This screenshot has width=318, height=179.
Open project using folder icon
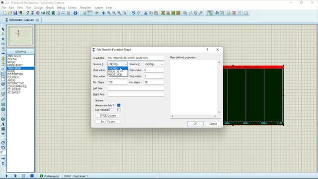tap(10, 13)
